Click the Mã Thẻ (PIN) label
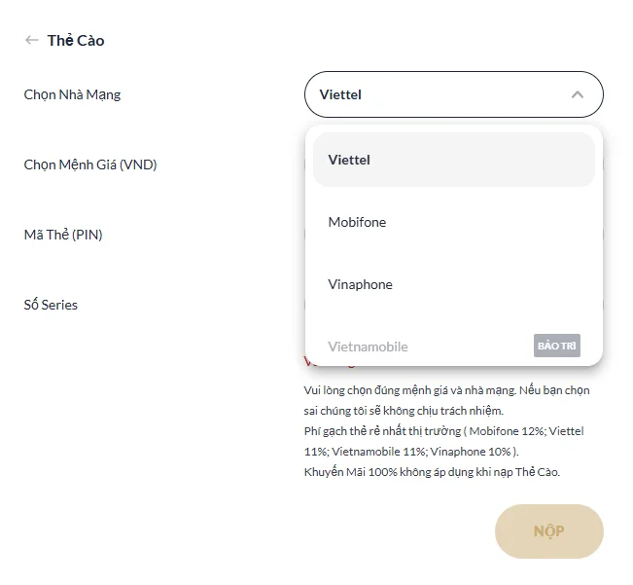633x585 pixels. point(63,235)
